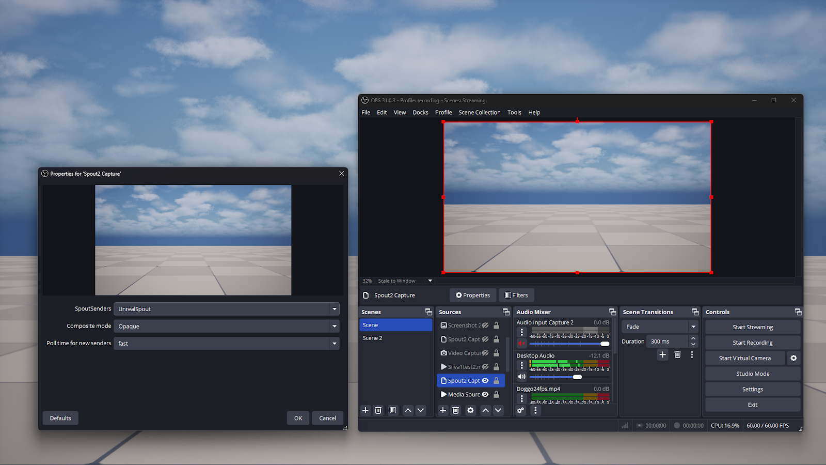Click Start Recording button
Viewport: 826px width, 465px height.
coord(752,343)
